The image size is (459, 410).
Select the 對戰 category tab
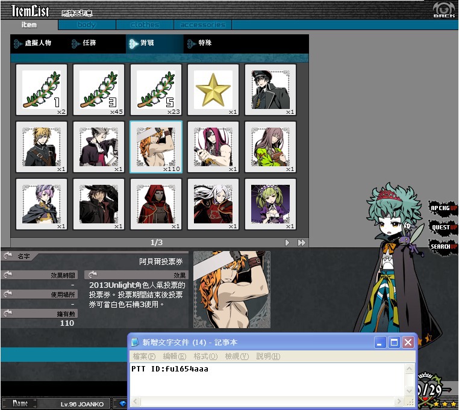155,43
